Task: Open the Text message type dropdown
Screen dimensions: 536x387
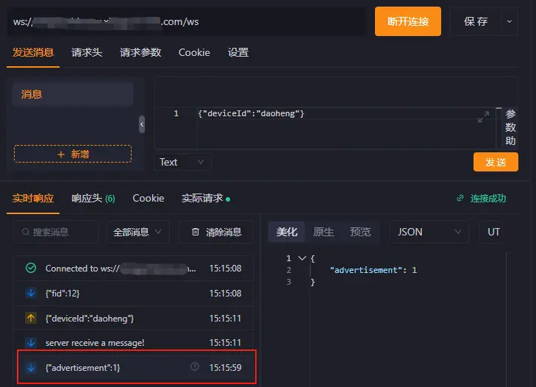Action: pyautogui.click(x=182, y=162)
